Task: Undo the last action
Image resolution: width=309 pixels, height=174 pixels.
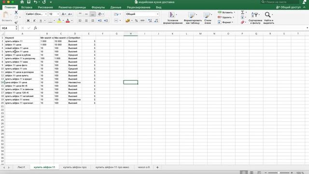Action: coord(35,2)
